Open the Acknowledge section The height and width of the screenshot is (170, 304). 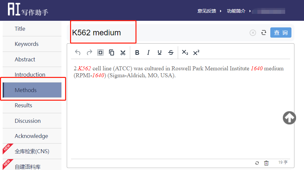[32, 136]
